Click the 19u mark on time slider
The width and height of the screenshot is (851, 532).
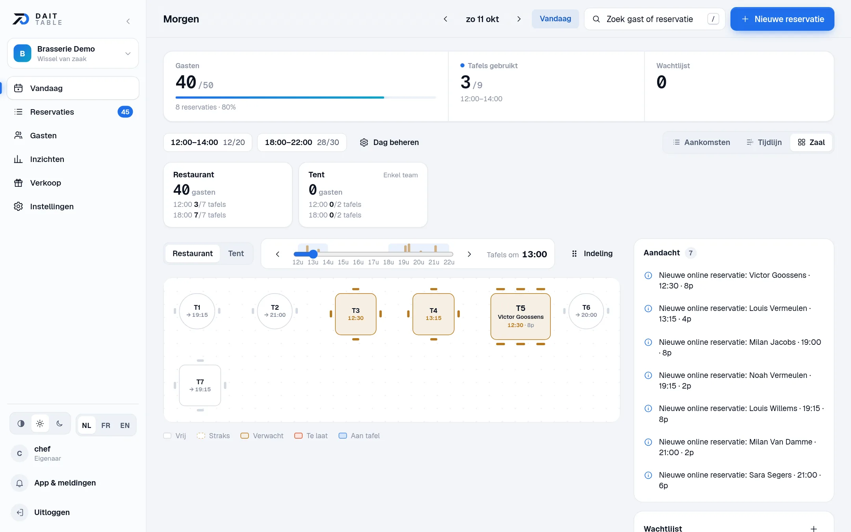coord(403,262)
